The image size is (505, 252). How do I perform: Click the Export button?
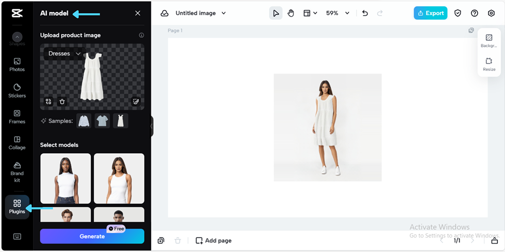[x=430, y=13]
